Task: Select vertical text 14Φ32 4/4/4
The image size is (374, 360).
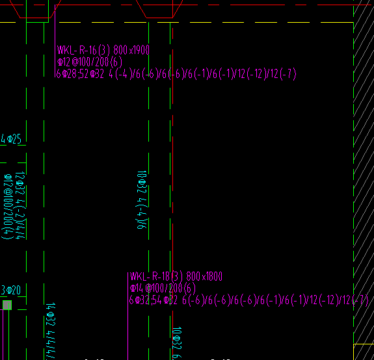Action: coord(51,331)
